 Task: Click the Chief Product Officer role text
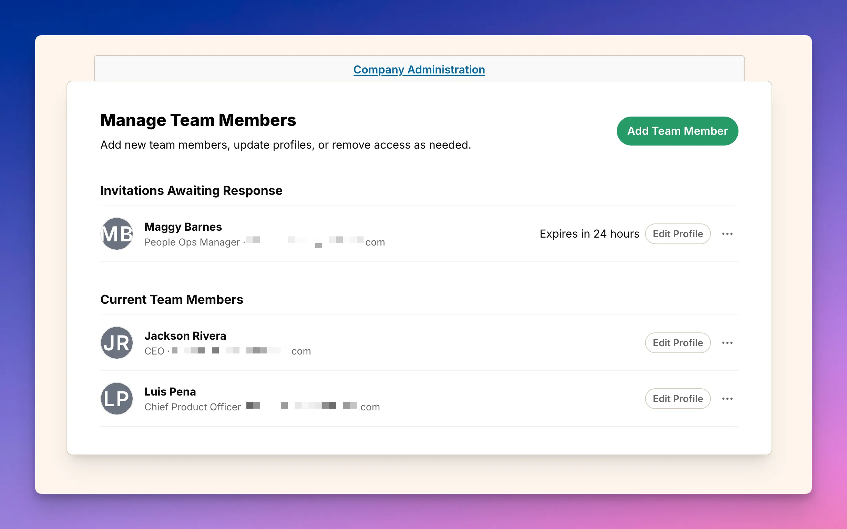(192, 407)
